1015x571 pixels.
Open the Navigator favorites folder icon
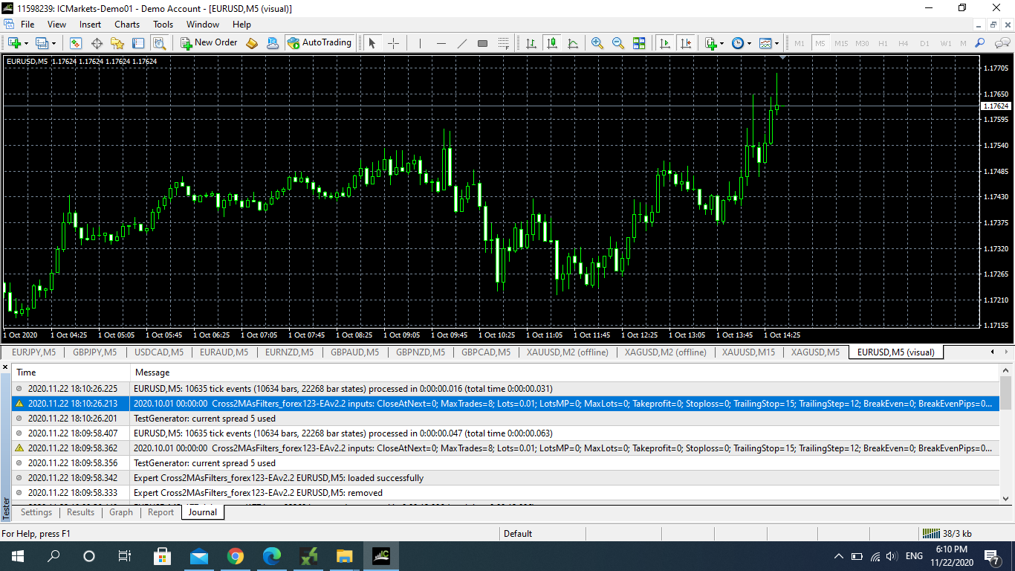click(x=117, y=43)
